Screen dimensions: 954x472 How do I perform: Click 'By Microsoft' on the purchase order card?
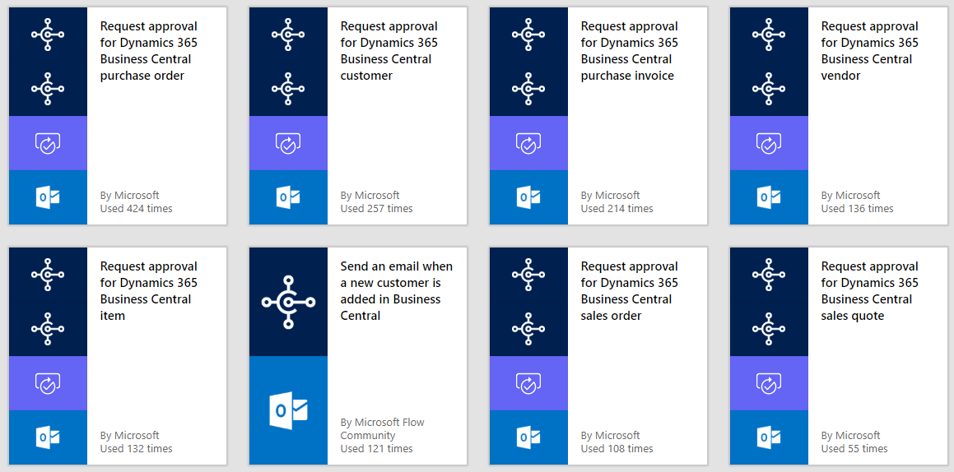tap(129, 195)
